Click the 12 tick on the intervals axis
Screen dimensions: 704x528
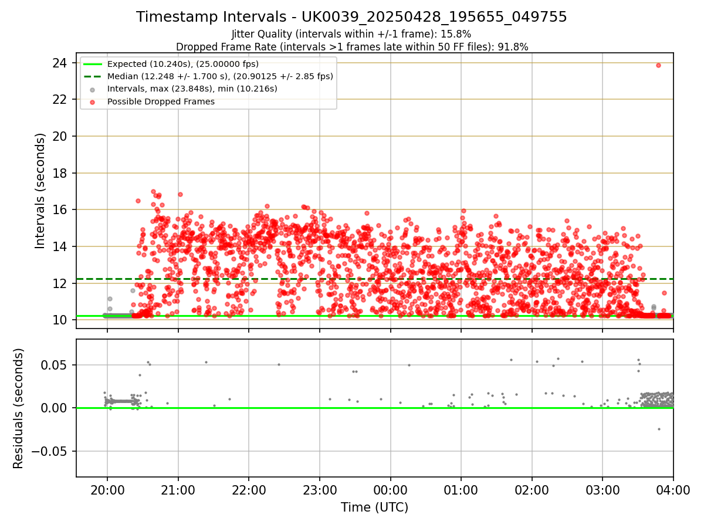(60, 283)
